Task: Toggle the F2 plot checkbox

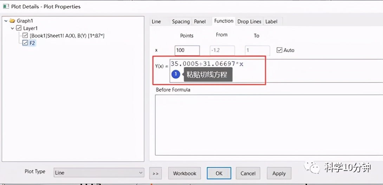Action: [x=25, y=43]
